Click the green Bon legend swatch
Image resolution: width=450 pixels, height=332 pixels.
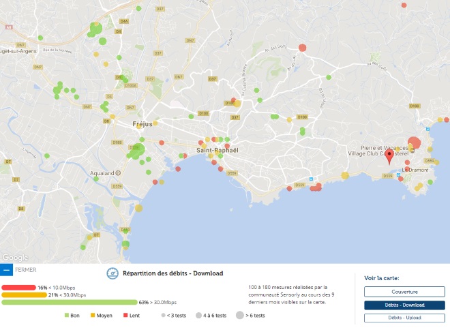click(67, 316)
